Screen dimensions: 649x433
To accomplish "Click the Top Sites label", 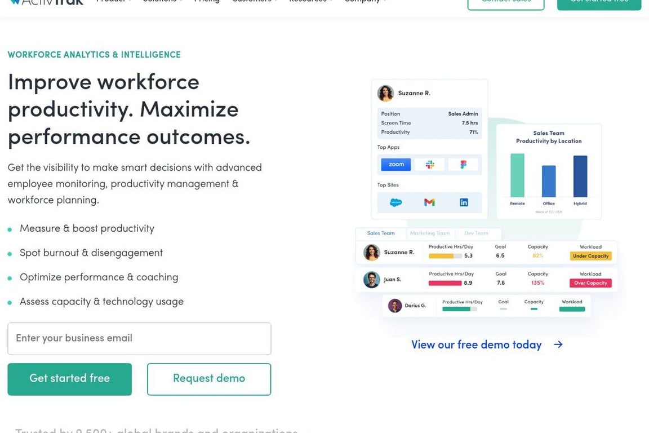I will [388, 185].
